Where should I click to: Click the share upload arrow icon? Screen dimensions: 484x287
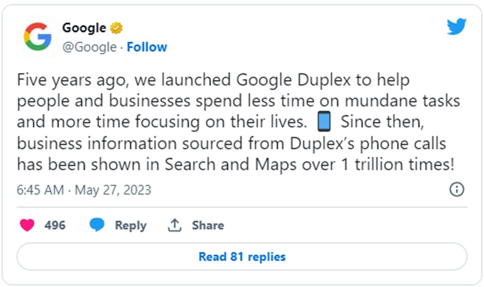175,225
